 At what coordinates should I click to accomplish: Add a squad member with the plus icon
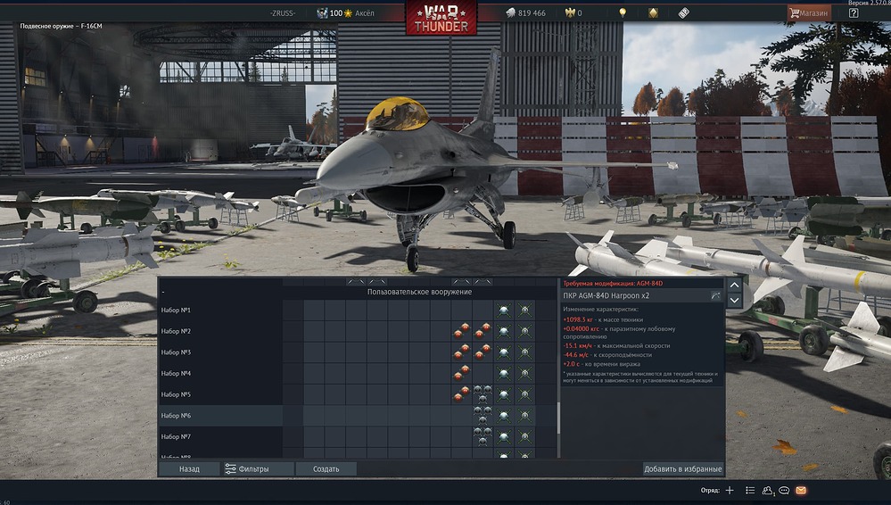[x=730, y=490]
